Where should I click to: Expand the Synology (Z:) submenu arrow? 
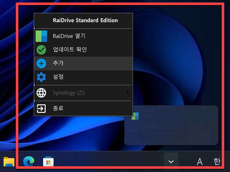[x=128, y=93]
